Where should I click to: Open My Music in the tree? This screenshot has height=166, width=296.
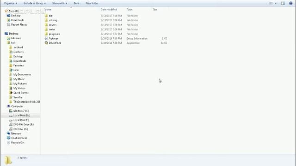19,79
